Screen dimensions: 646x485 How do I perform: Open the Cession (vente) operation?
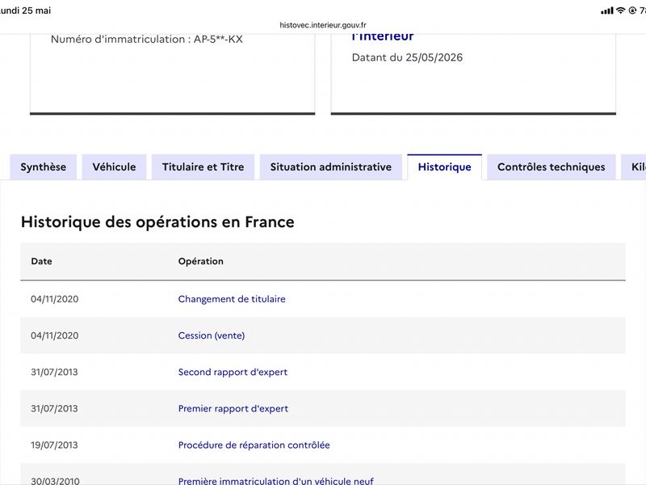[x=212, y=335]
